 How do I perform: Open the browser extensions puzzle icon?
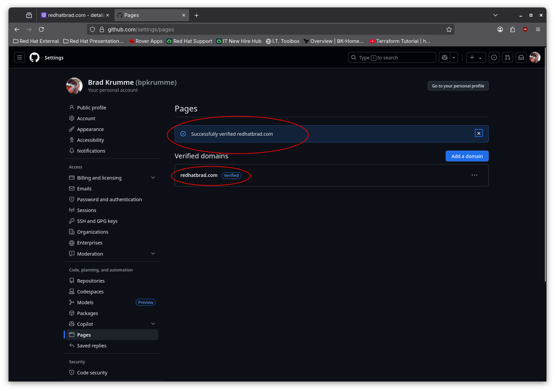512,29
